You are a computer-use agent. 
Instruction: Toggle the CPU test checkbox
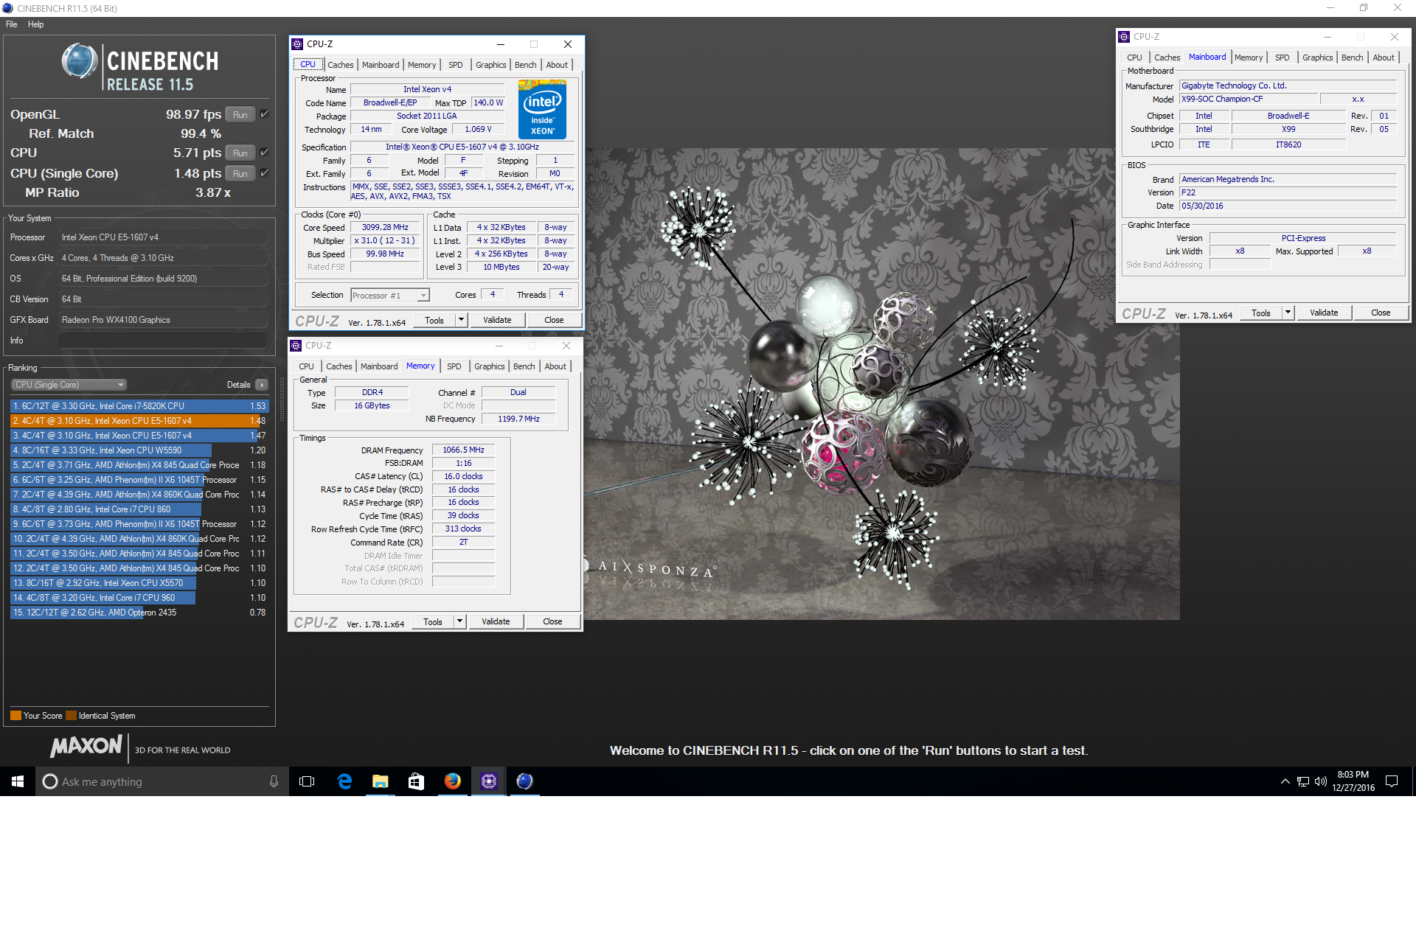(264, 153)
